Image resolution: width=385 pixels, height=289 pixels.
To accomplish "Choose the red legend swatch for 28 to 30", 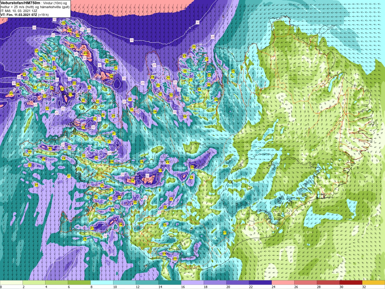I will pyautogui.click(x=328, y=283).
